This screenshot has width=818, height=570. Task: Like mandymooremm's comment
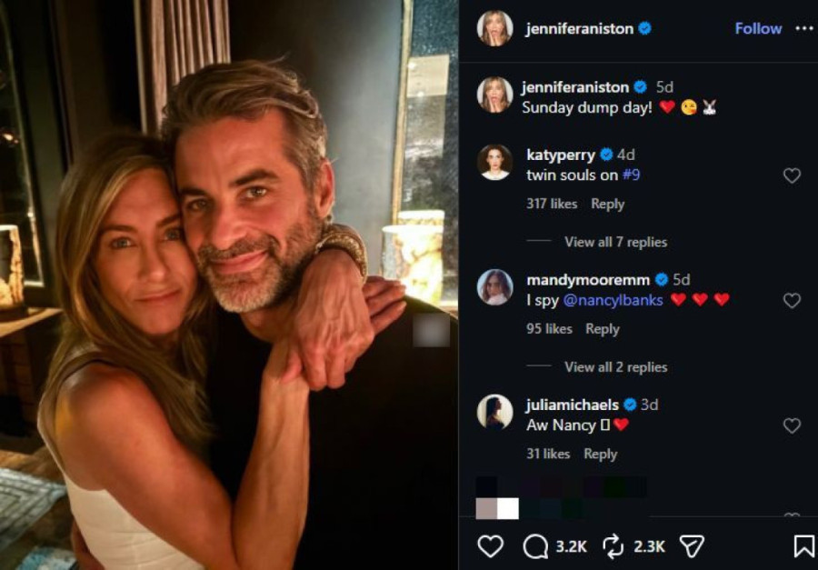pos(792,300)
